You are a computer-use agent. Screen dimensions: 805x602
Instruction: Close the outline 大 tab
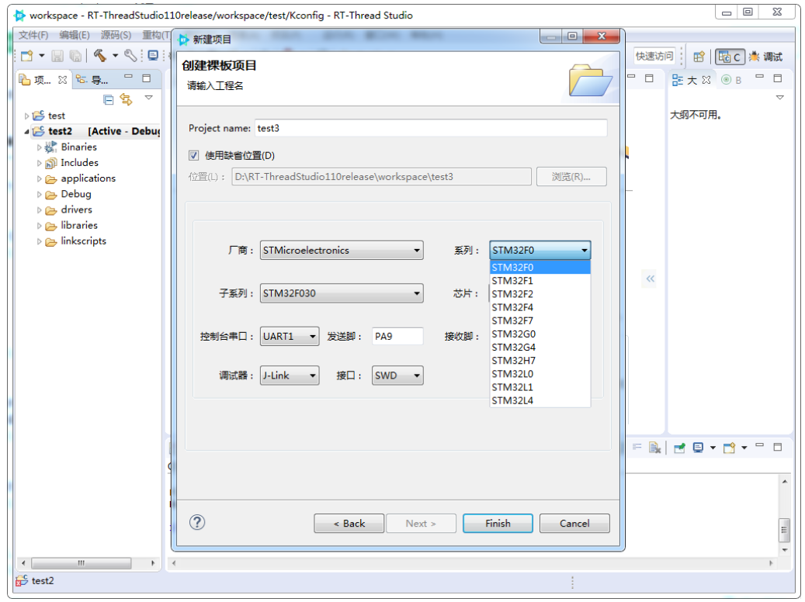click(x=706, y=80)
